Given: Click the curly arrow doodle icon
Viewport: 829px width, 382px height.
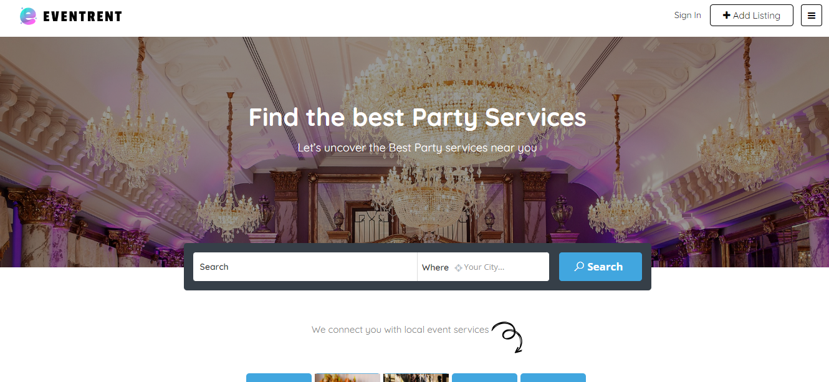Looking at the screenshot, I should point(507,337).
